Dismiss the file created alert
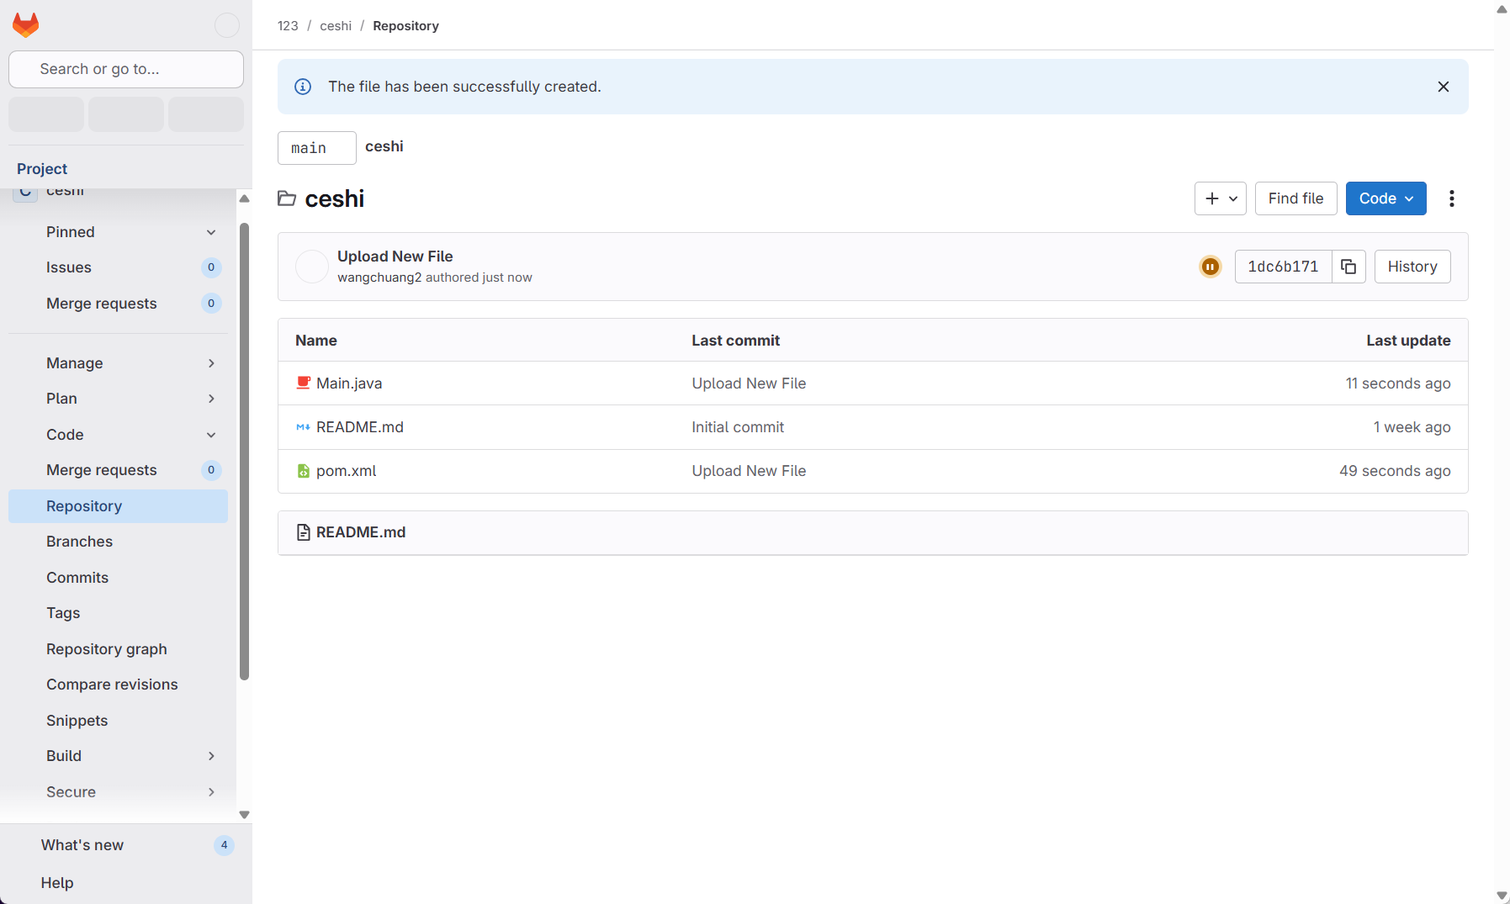The width and height of the screenshot is (1510, 904). (x=1444, y=87)
